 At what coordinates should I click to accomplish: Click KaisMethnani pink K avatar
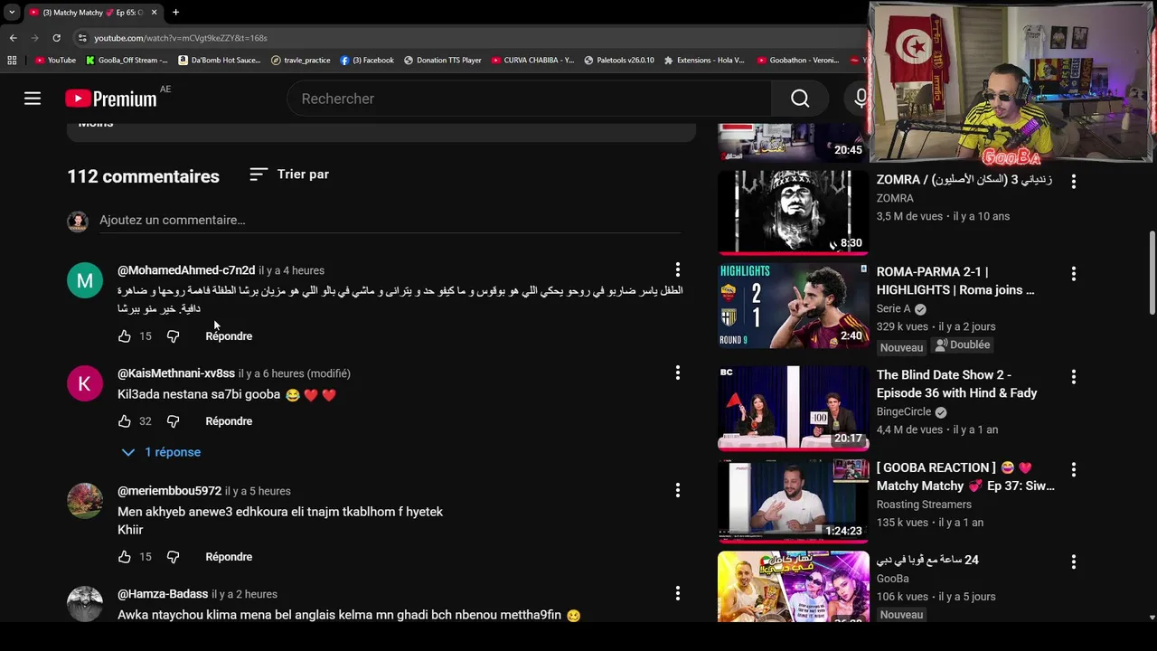pos(85,383)
